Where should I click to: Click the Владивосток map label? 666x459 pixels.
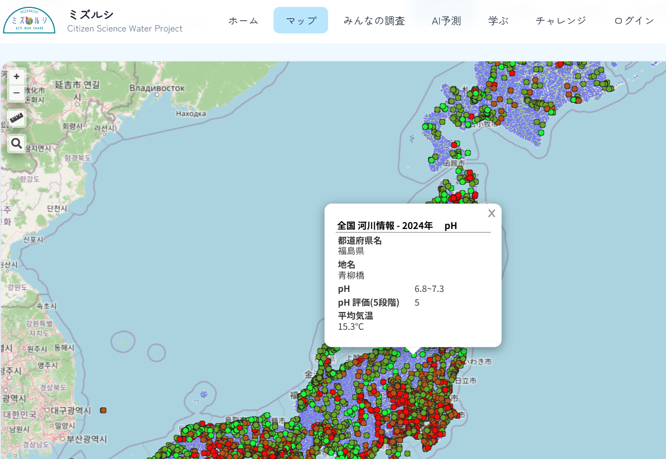[157, 88]
